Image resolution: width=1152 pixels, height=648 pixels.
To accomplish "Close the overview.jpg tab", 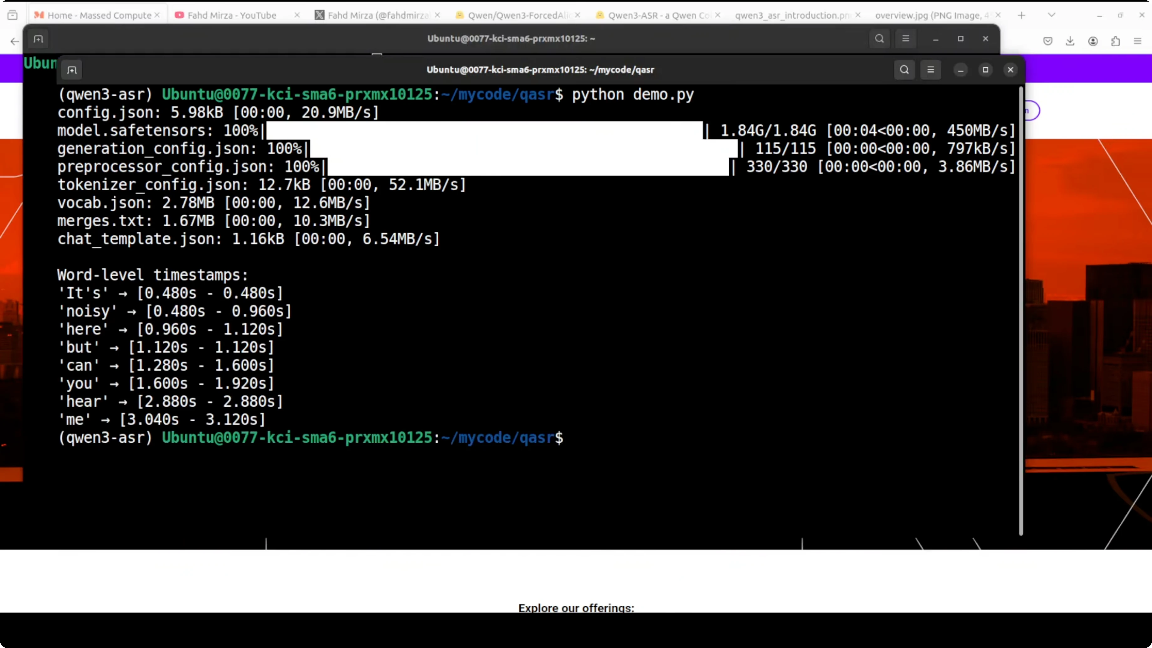I will [998, 15].
